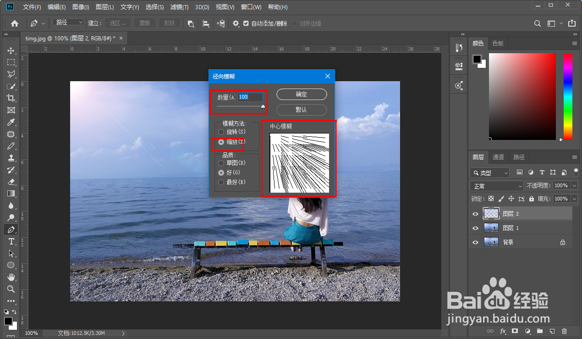Screen dimensions: 582x339
Task: Open the search icon at top right
Action: tap(538, 23)
